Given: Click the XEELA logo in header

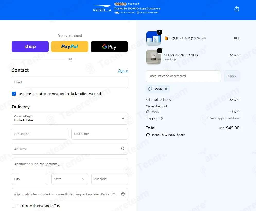Looking at the screenshot, I should tap(102, 8).
